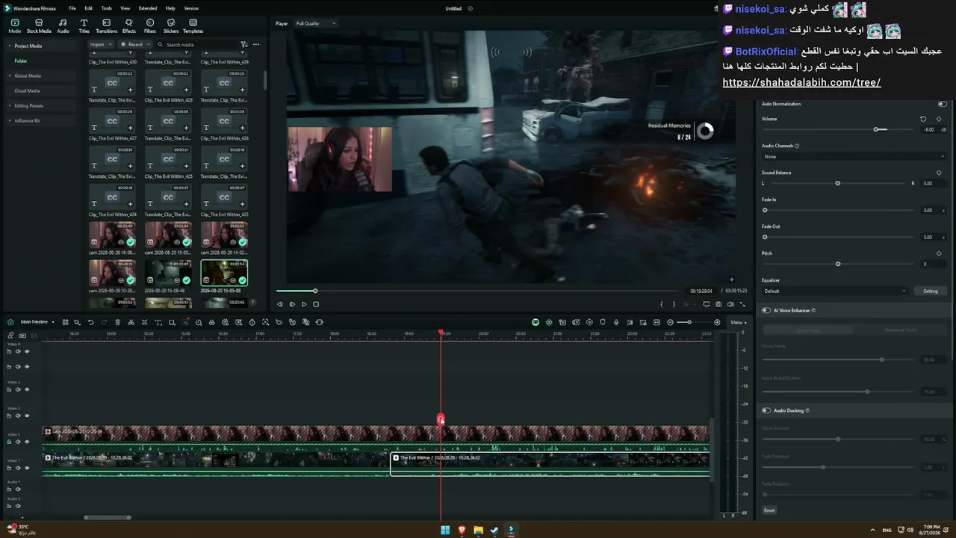956x538 pixels.
Task: Open the shahadalabih.com link in chat overlay
Action: [801, 83]
